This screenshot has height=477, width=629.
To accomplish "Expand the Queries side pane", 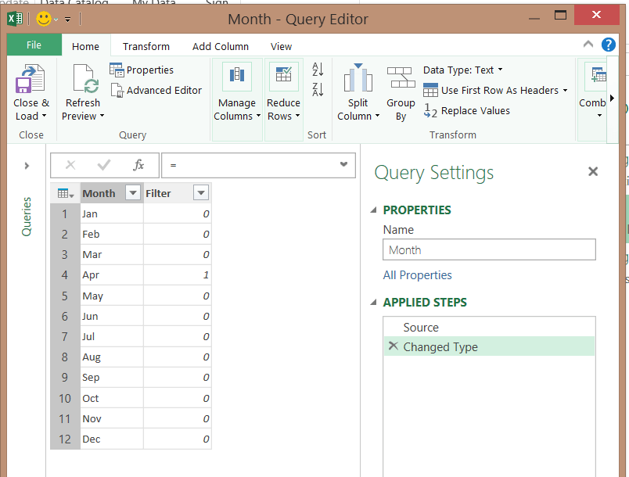I will [x=27, y=166].
